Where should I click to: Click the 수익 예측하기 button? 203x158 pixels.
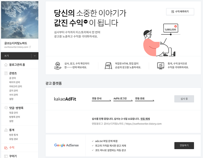tap(180, 12)
